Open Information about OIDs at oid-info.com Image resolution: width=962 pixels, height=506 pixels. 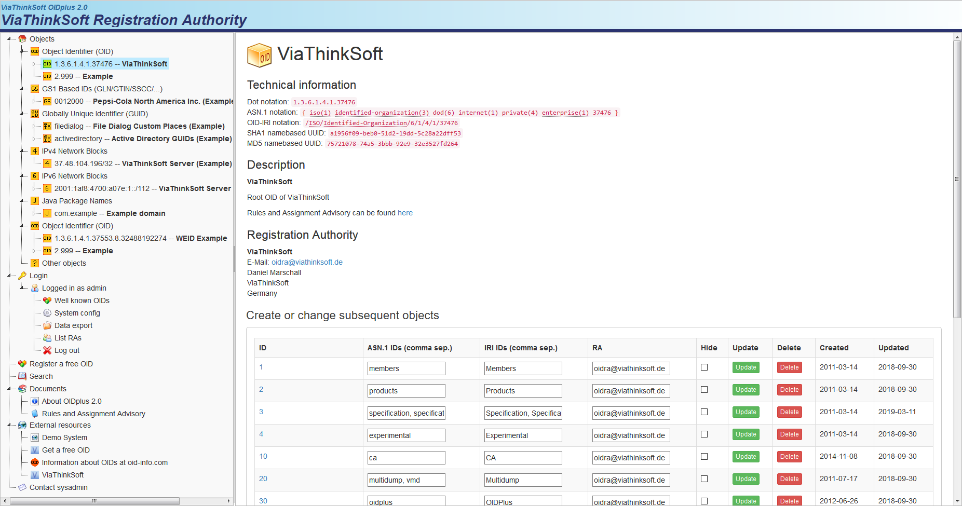[x=105, y=462]
